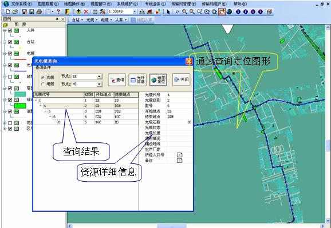Viewport: 331px width, 228px height.
Task: Select row 5 in the query results tree
Action: (x=86, y=111)
